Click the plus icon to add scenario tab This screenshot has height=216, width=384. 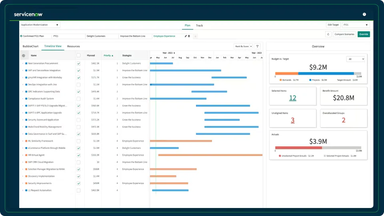195,36
